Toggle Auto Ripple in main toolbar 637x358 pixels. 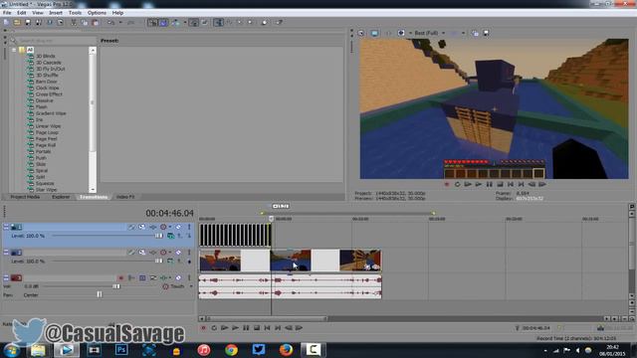[x=175, y=22]
